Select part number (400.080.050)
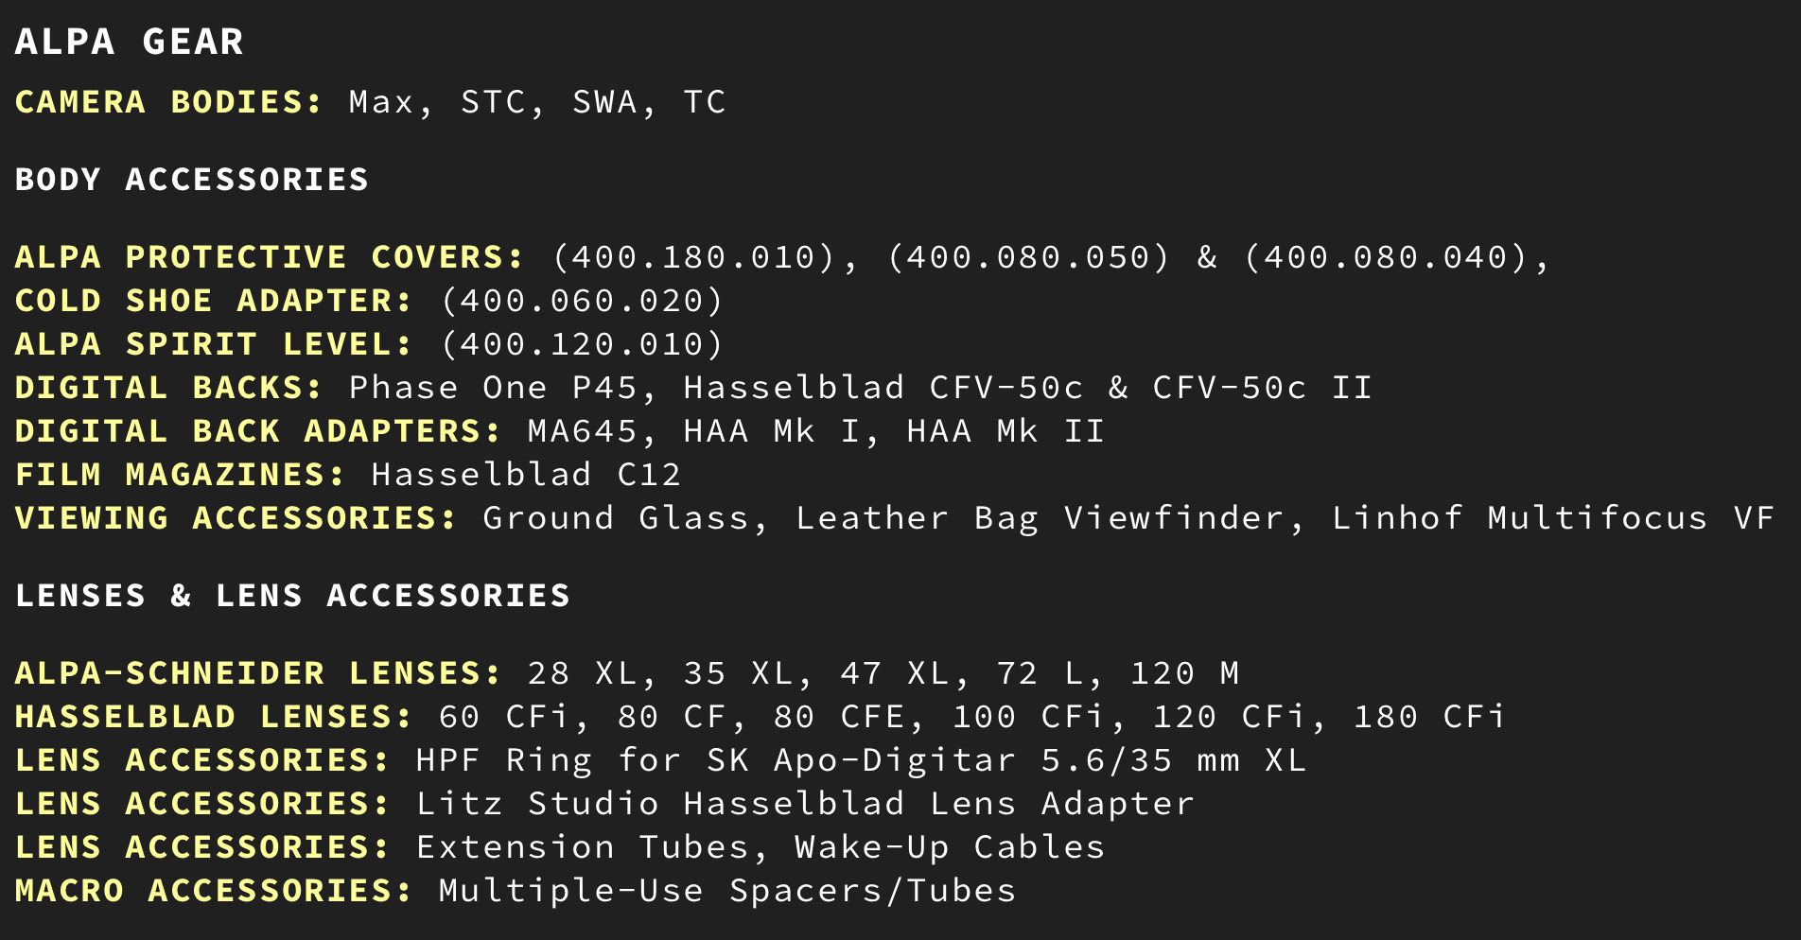 pyautogui.click(x=1029, y=257)
